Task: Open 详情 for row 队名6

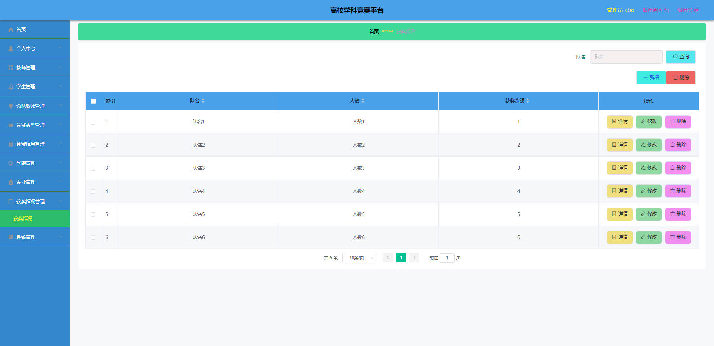Action: [620, 237]
